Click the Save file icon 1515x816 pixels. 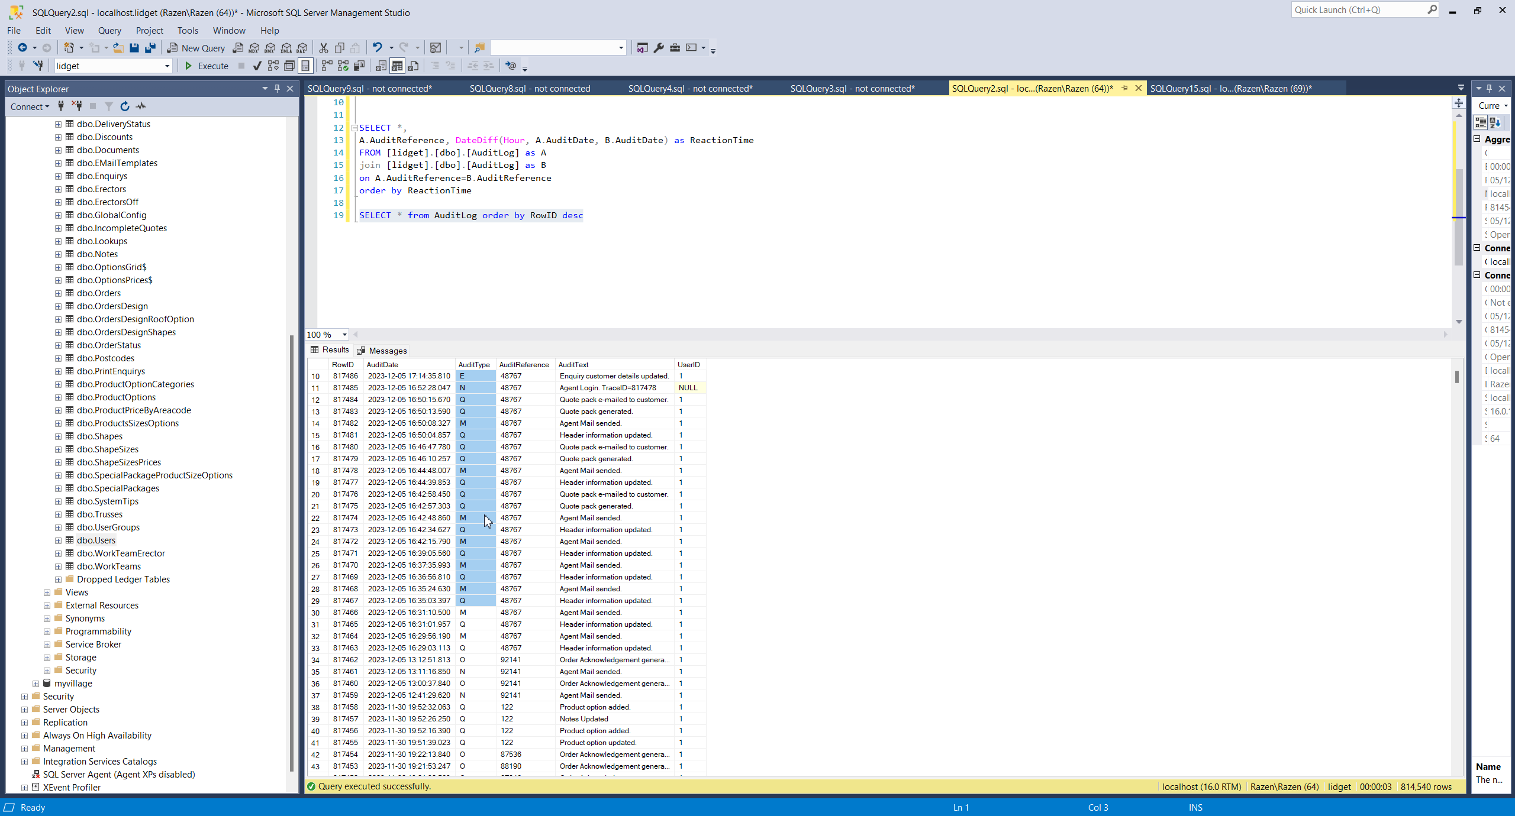(x=134, y=48)
